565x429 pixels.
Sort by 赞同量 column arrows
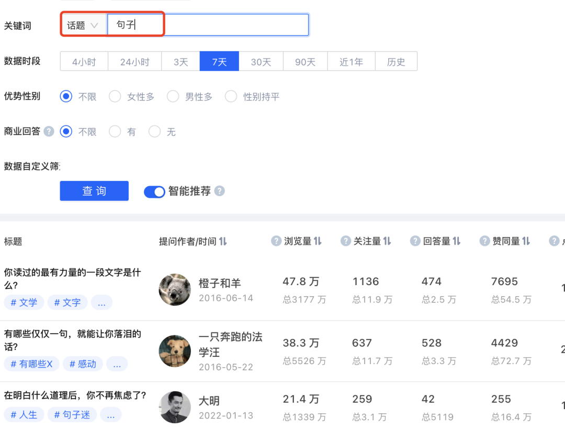[526, 241]
